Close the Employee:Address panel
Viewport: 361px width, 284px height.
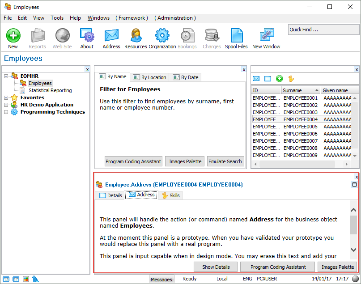coord(357,177)
